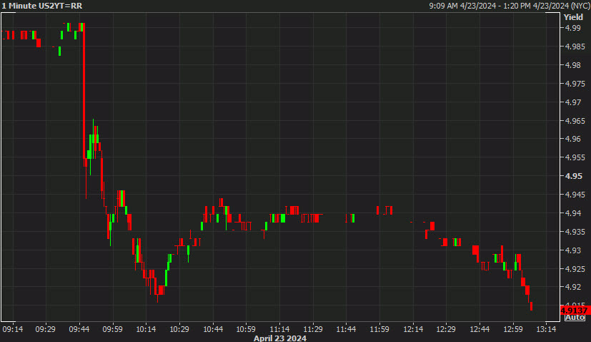
Task: Click the 12:29 time axis label
Action: [x=446, y=329]
